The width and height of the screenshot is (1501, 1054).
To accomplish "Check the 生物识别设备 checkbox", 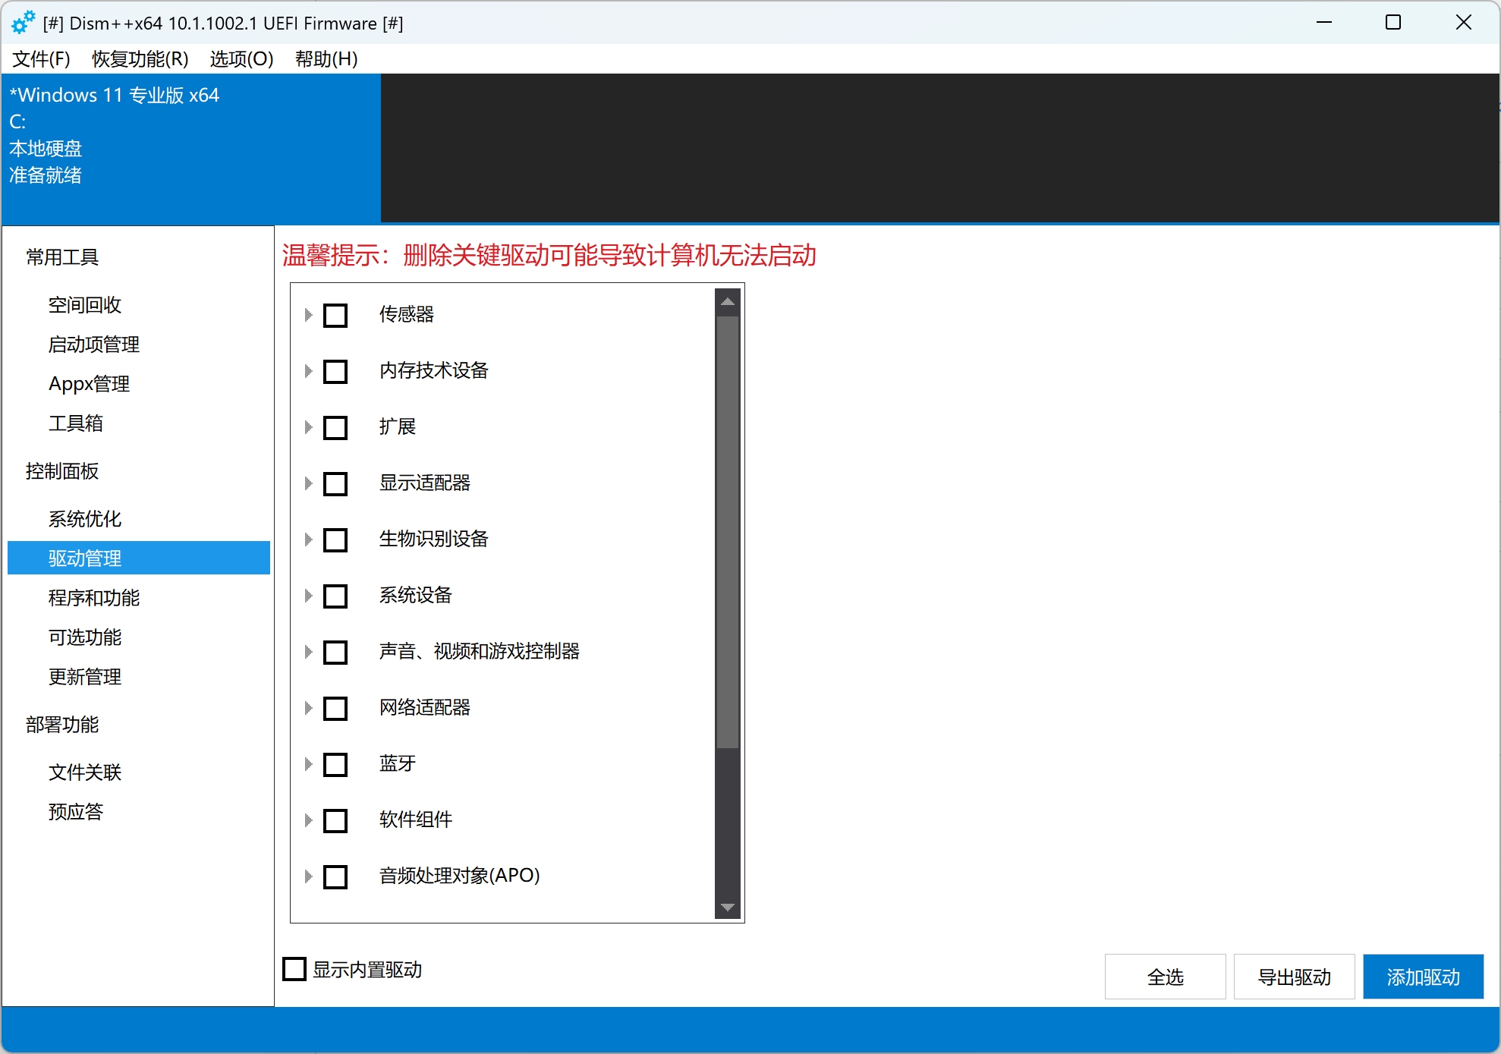I will [x=335, y=540].
